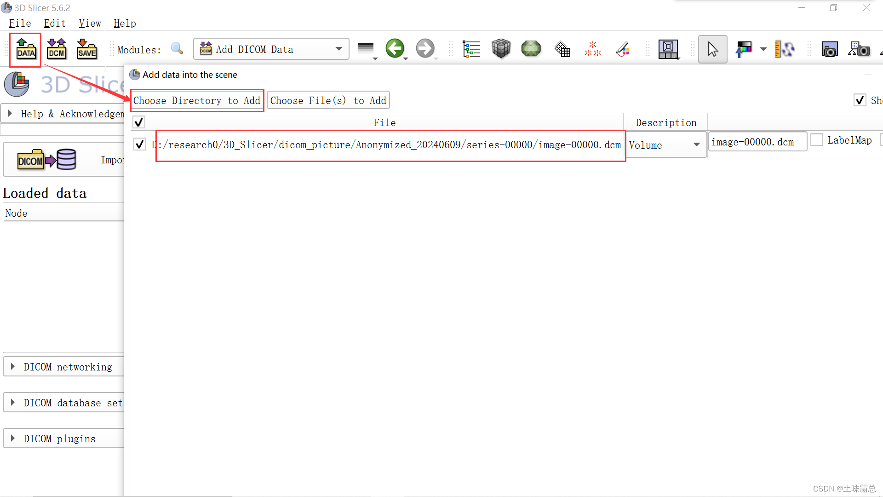Click the screenshot capture camera icon
The height and width of the screenshot is (497, 883).
click(830, 49)
